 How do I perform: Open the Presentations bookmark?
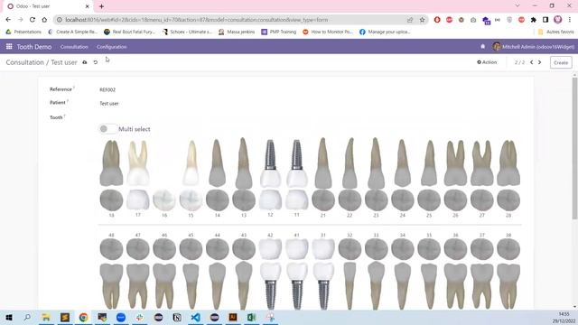[23, 32]
